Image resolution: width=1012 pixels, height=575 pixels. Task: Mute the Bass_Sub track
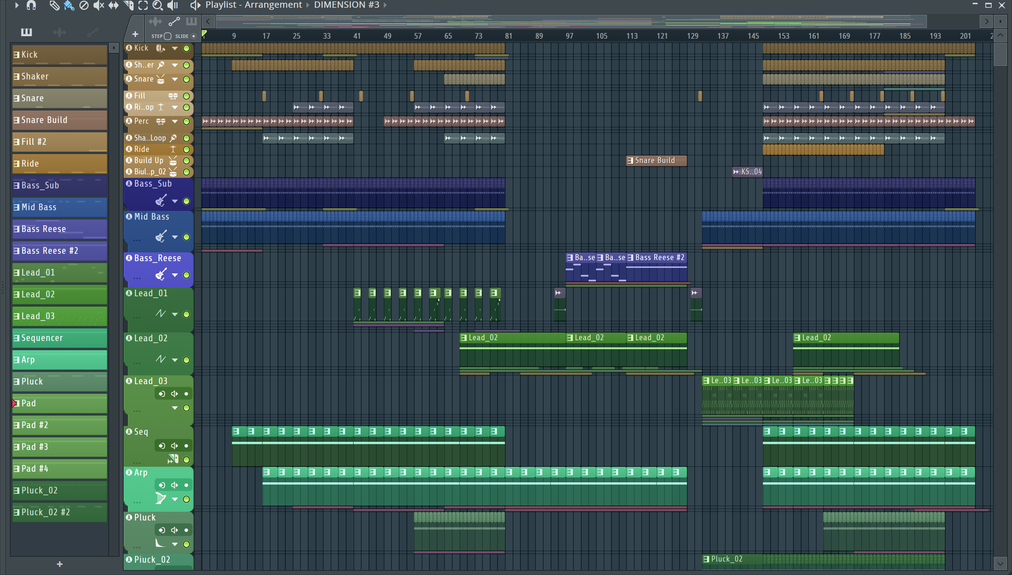point(186,201)
